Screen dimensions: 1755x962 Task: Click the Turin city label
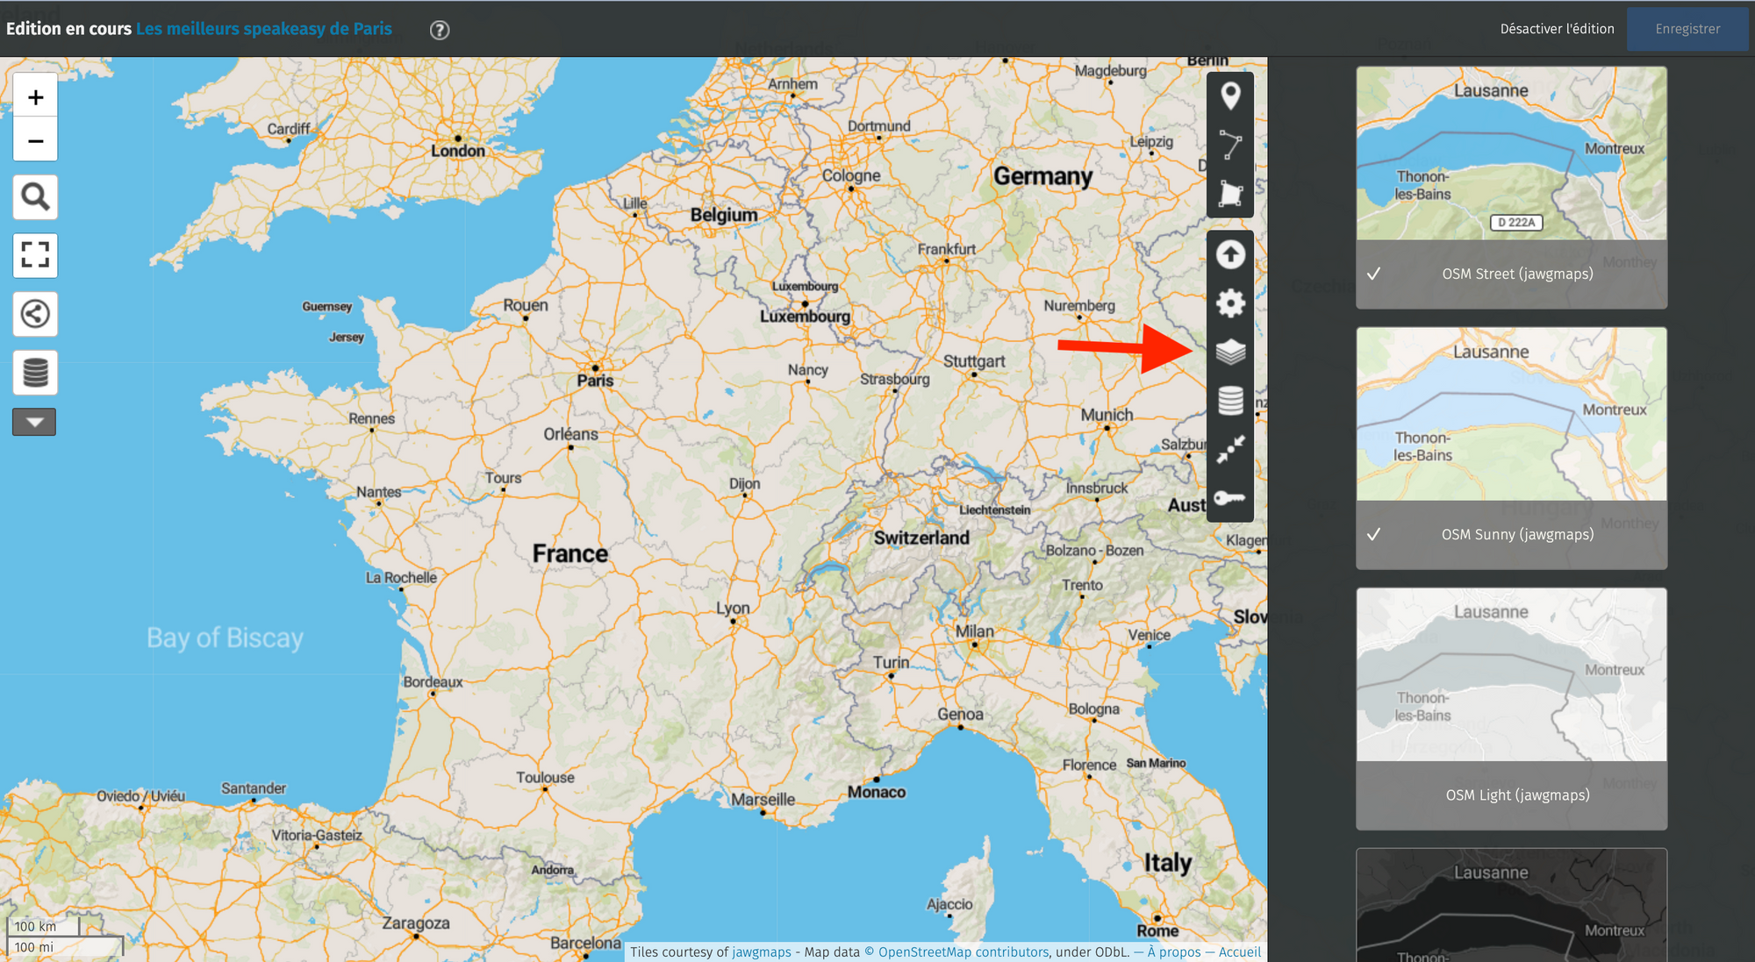coord(891,662)
